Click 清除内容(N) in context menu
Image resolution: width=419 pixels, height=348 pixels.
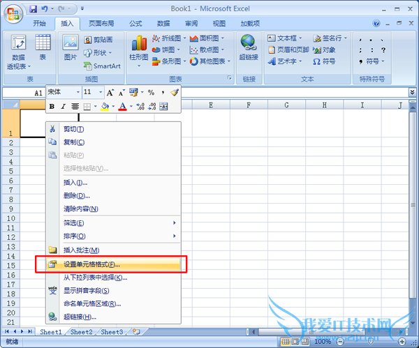coord(114,209)
